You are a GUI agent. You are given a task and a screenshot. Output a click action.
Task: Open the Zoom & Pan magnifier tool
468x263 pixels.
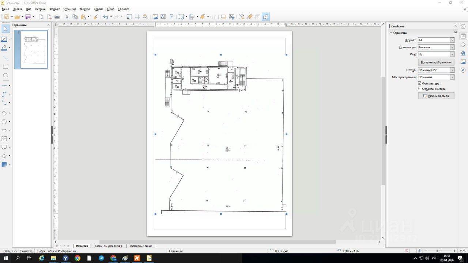tap(145, 17)
